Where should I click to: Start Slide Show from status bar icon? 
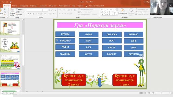click(153, 93)
